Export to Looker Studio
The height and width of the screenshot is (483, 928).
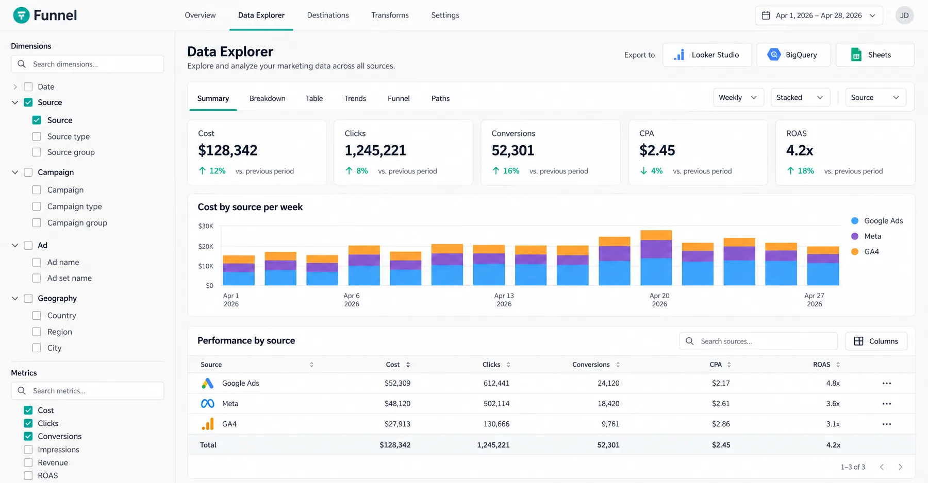point(707,55)
